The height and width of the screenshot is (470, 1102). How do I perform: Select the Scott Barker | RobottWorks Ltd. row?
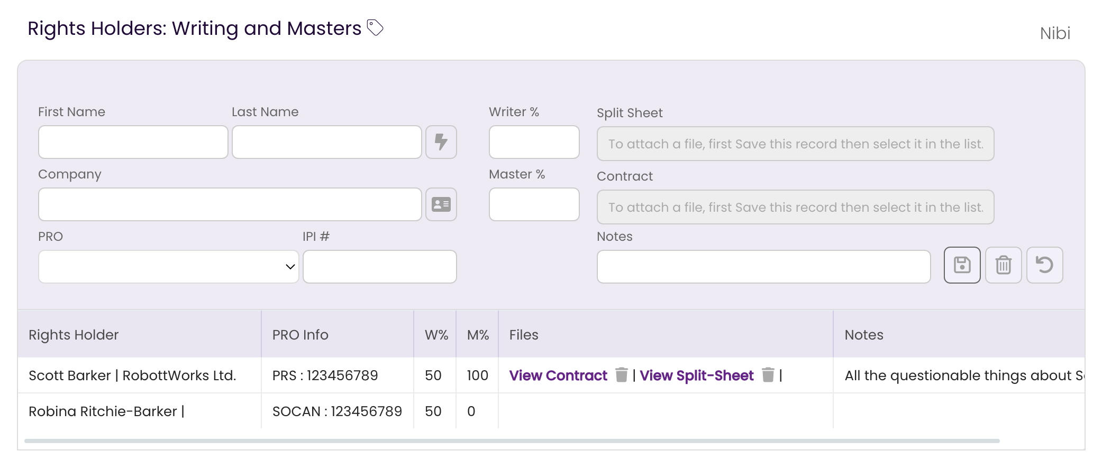tap(551, 375)
